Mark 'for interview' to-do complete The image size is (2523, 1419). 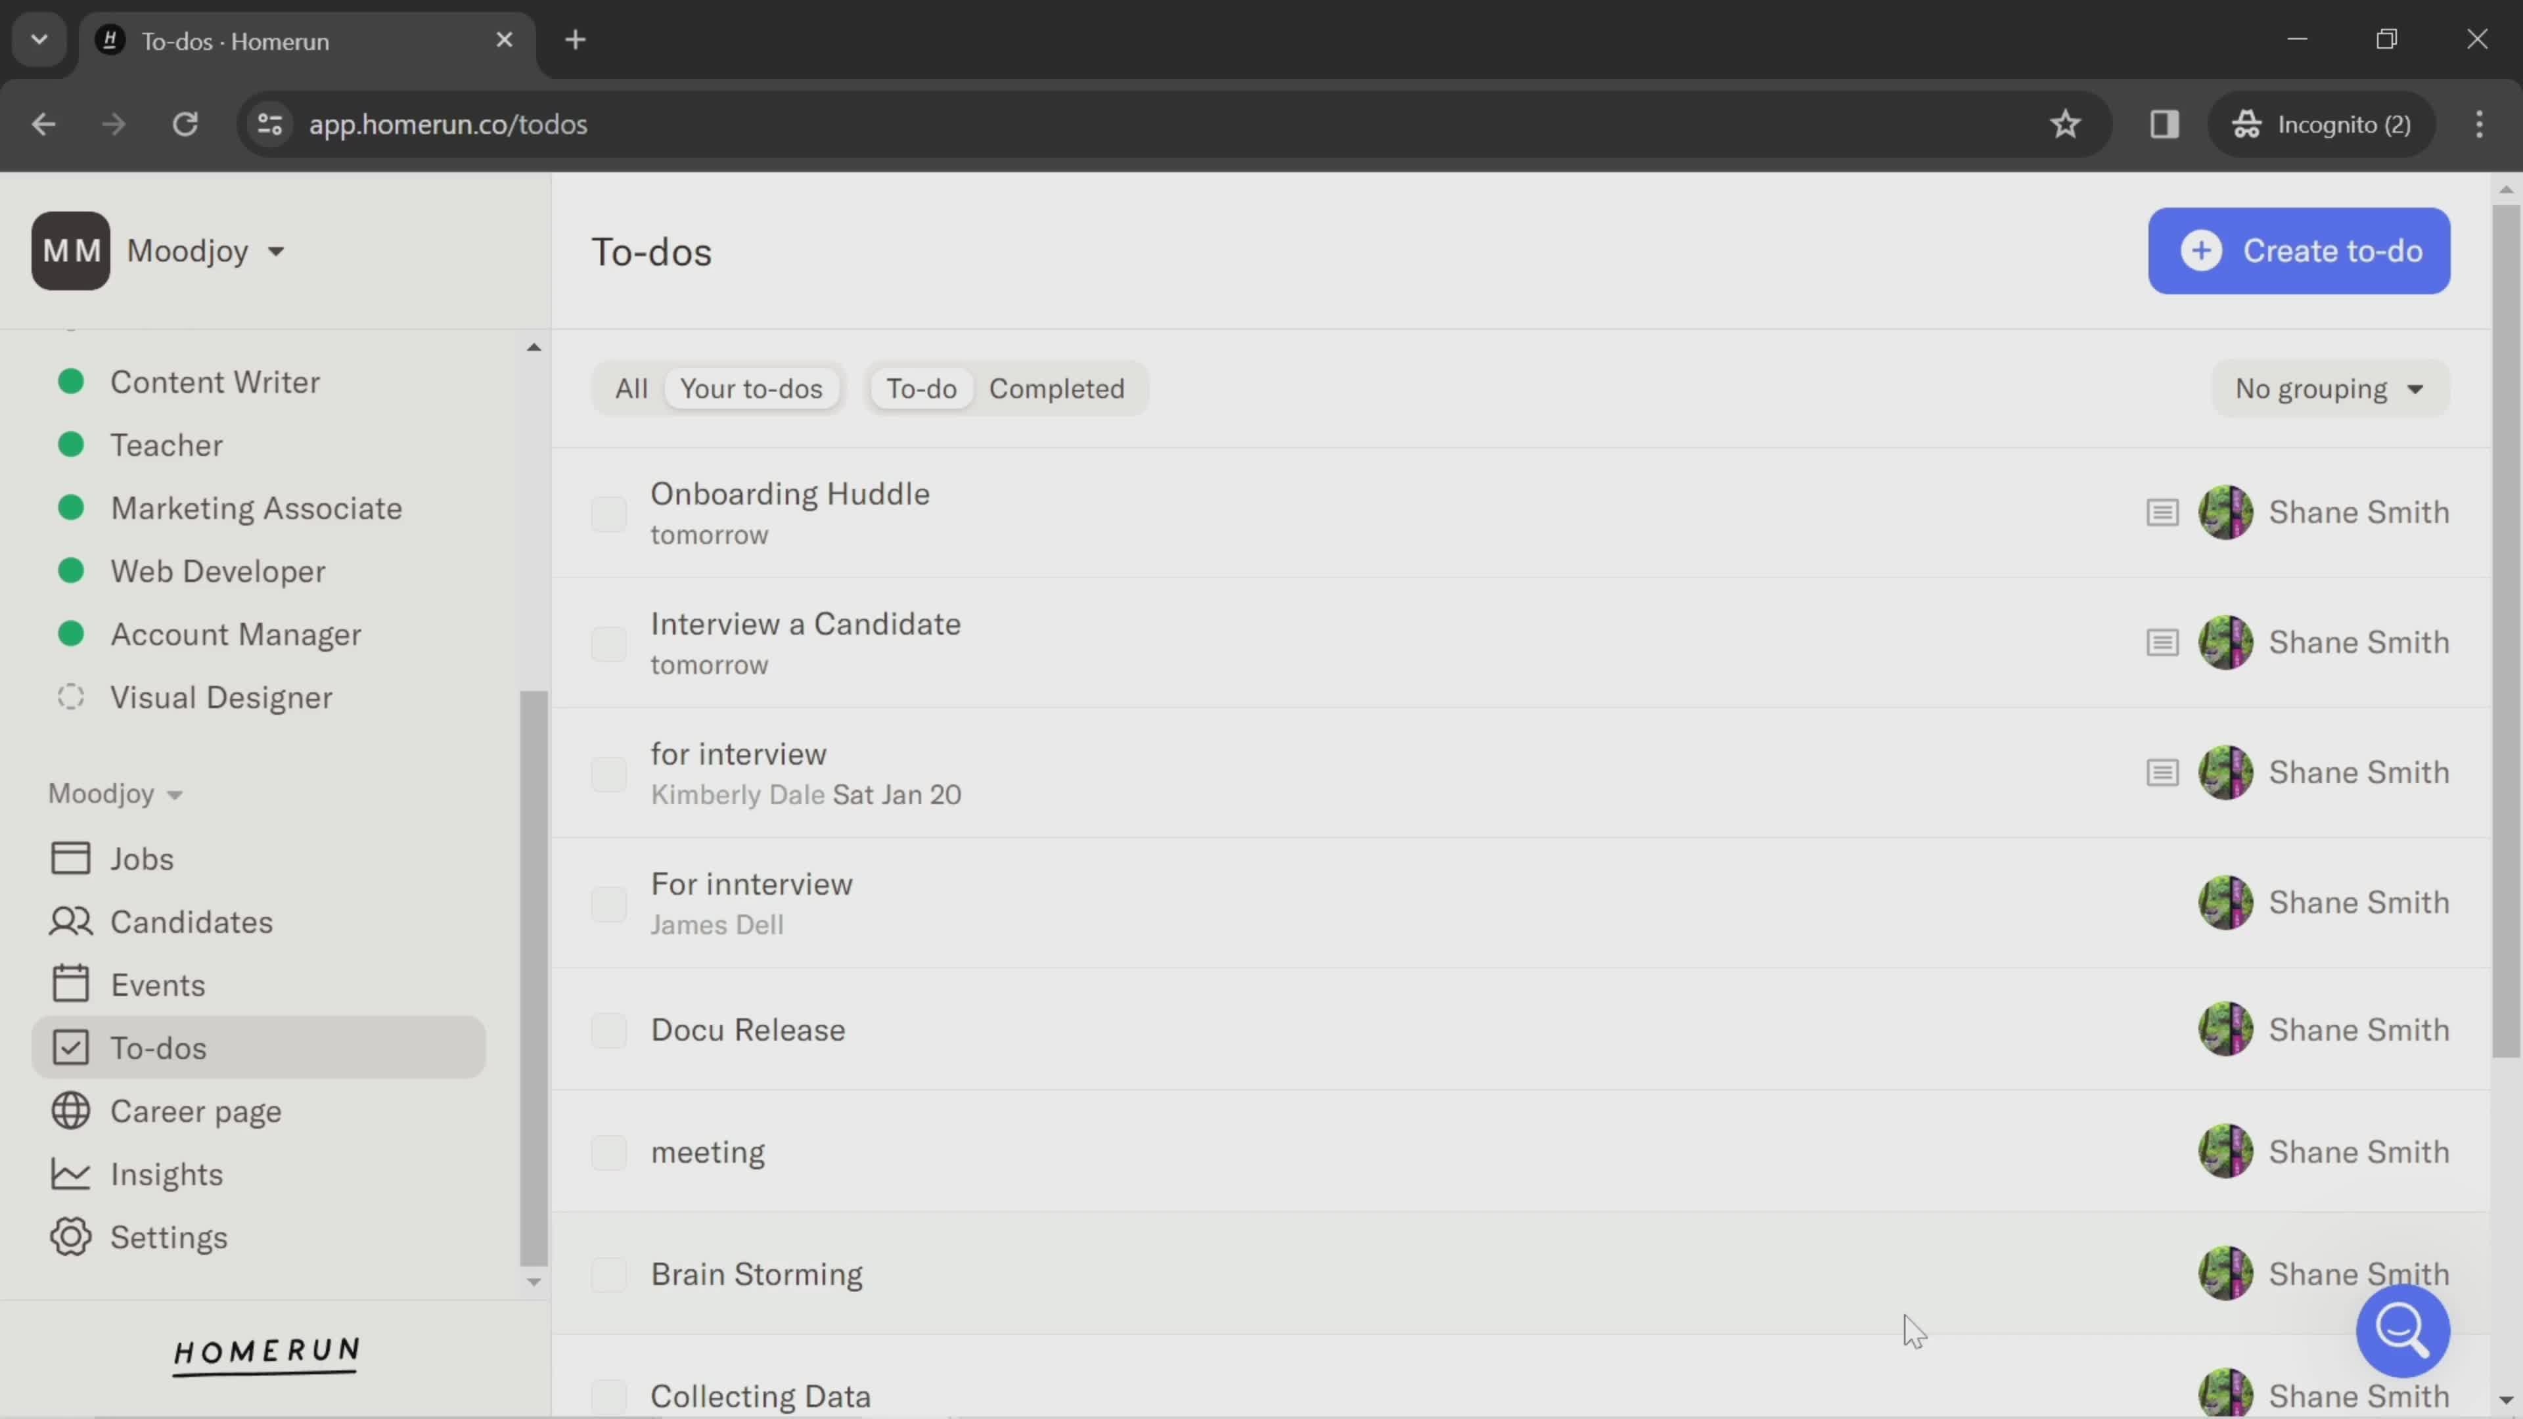point(608,774)
